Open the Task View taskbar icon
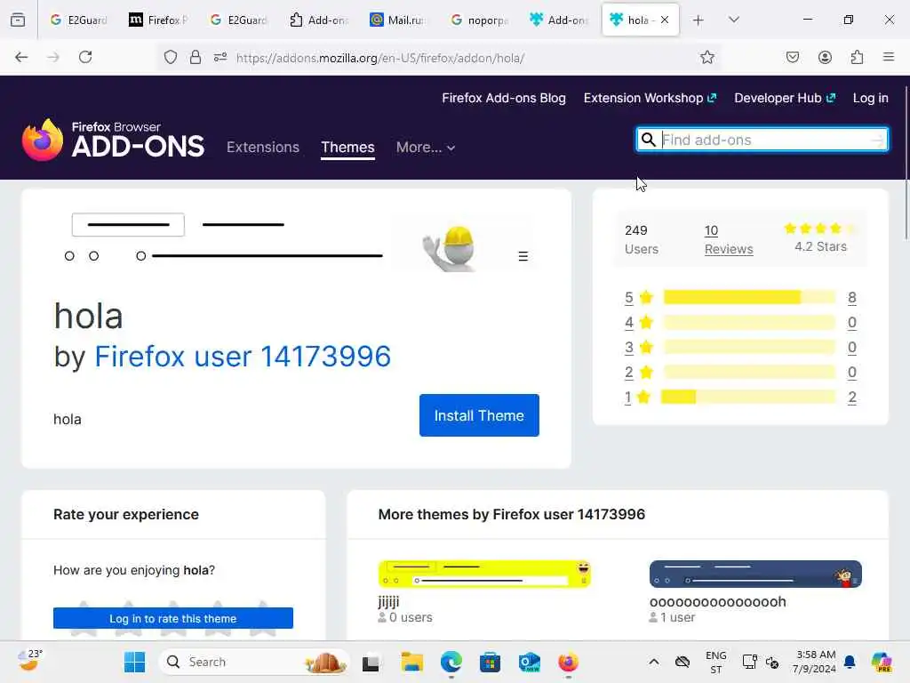910x683 pixels. (371, 662)
